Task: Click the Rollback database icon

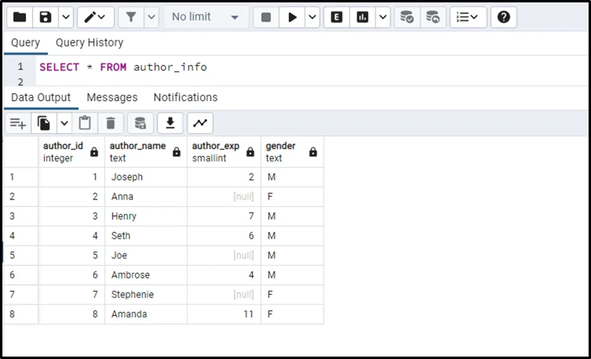Action: pyautogui.click(x=432, y=17)
